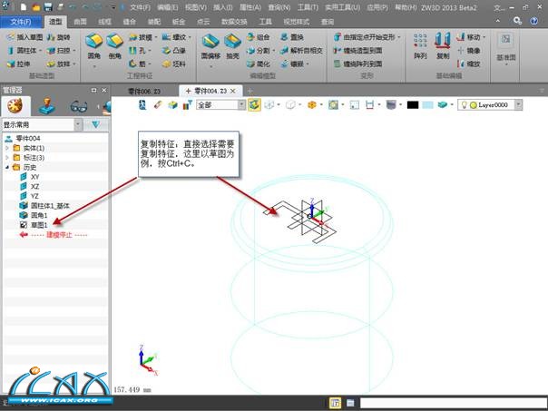Collapse the ribbon with the up caret

(498, 21)
